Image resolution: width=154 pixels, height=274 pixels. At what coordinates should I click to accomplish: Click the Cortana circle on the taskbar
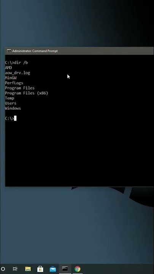point(3,269)
